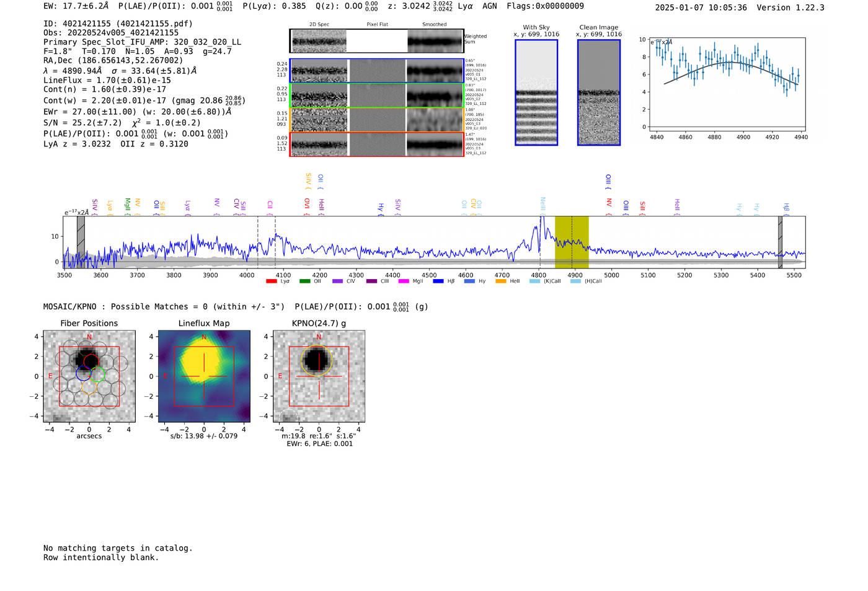The image size is (868, 591).
Task: Select the red-bordered 2D spectrum row
Action: coord(377,144)
